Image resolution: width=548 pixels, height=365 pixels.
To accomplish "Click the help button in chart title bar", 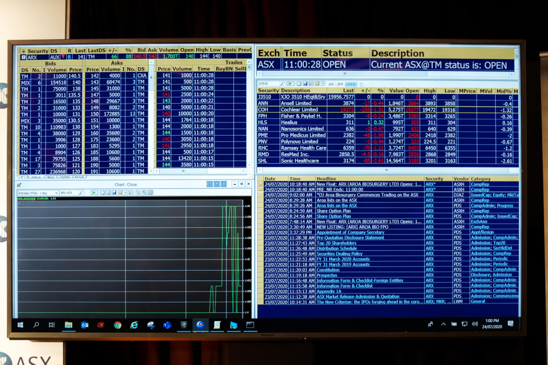I will click(x=209, y=184).
